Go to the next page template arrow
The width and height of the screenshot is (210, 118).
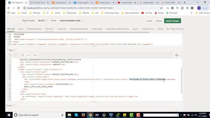point(16,21)
